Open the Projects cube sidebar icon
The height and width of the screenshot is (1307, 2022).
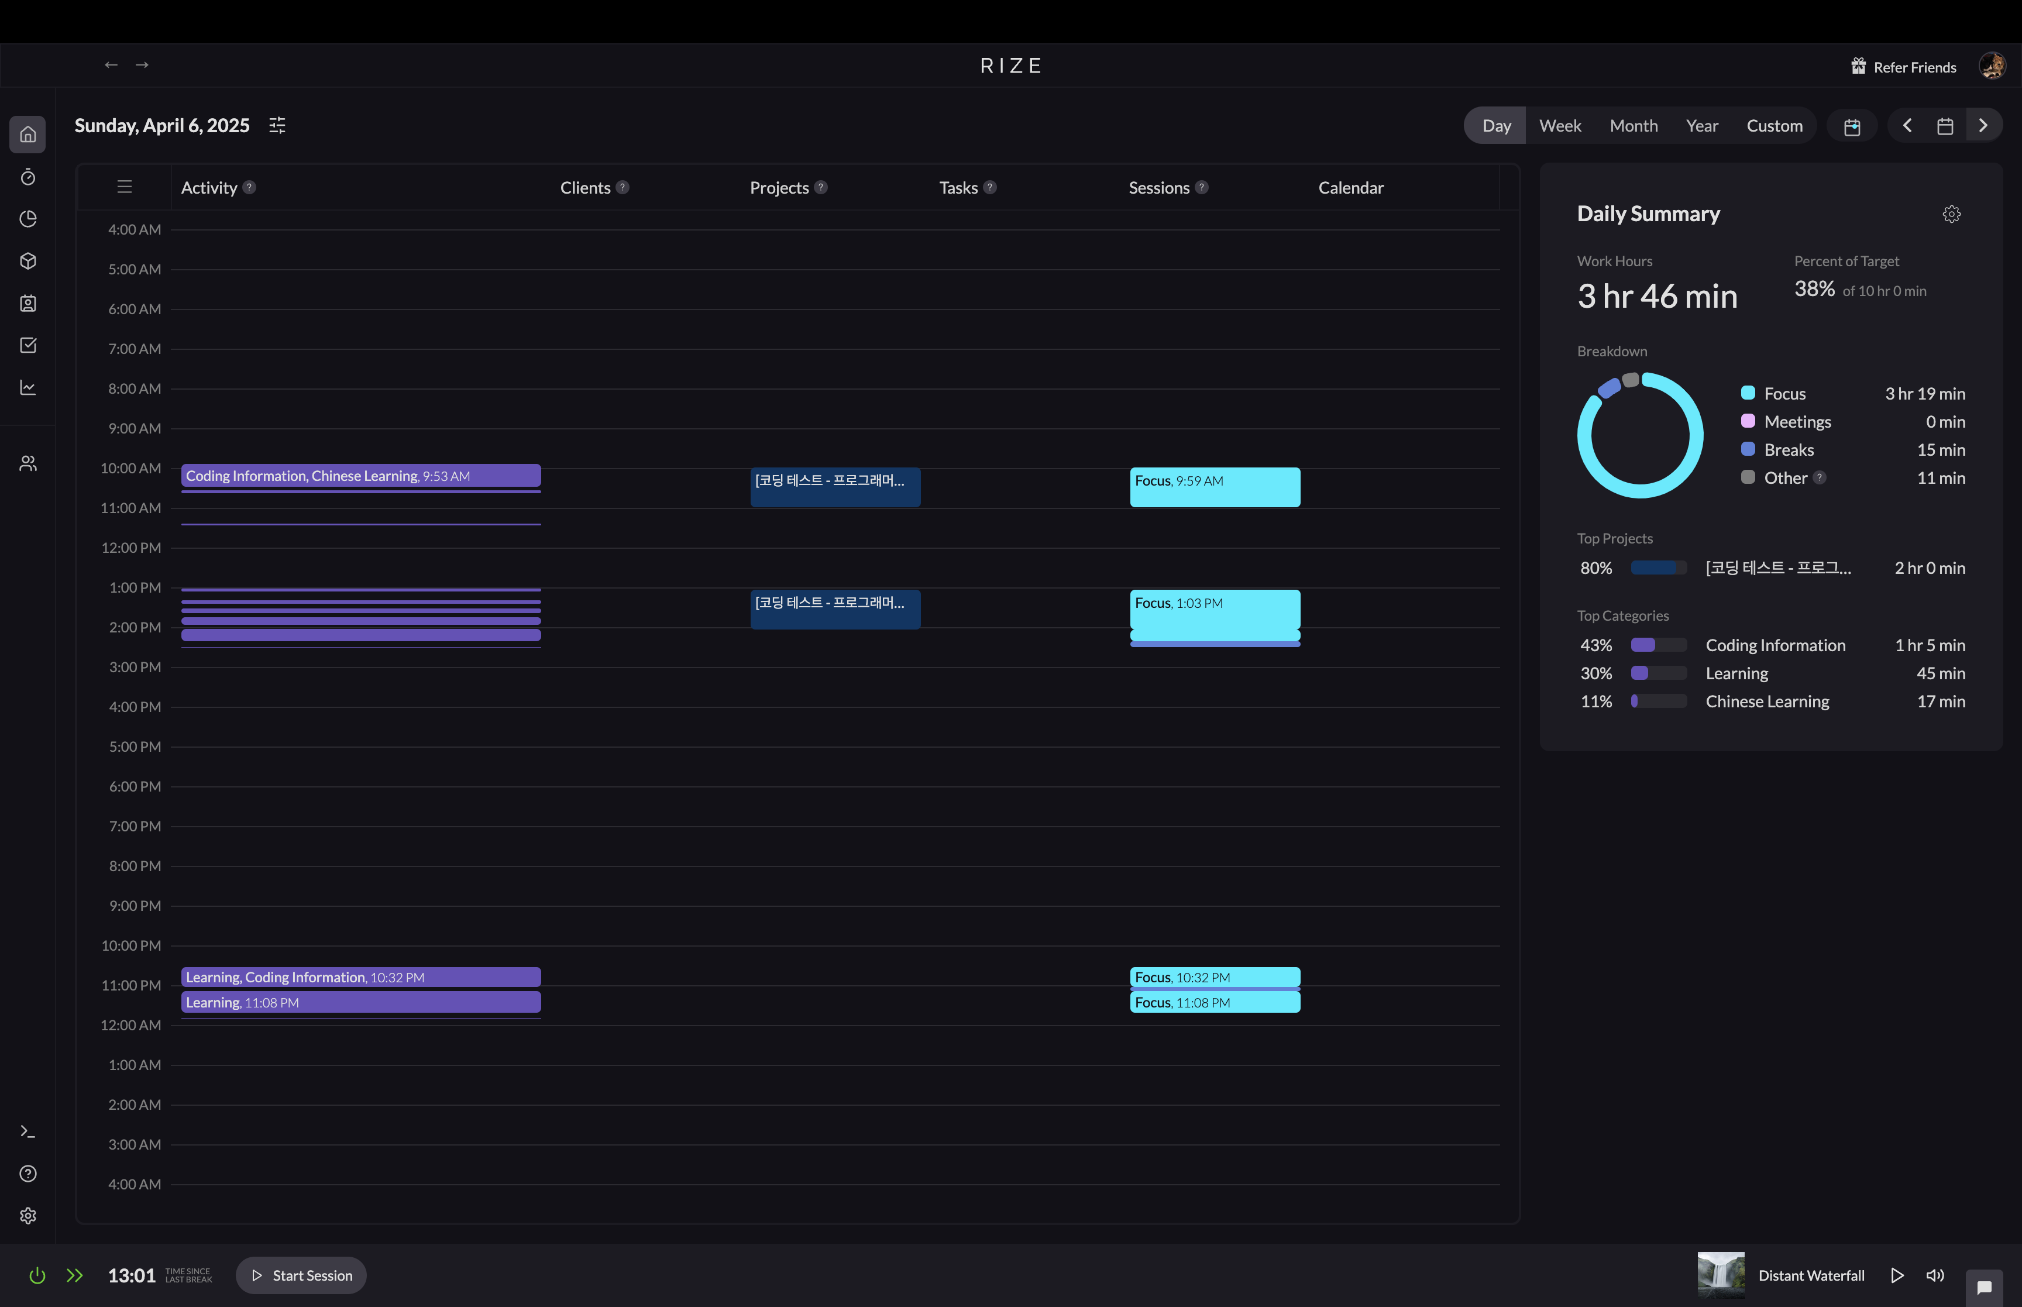point(28,260)
